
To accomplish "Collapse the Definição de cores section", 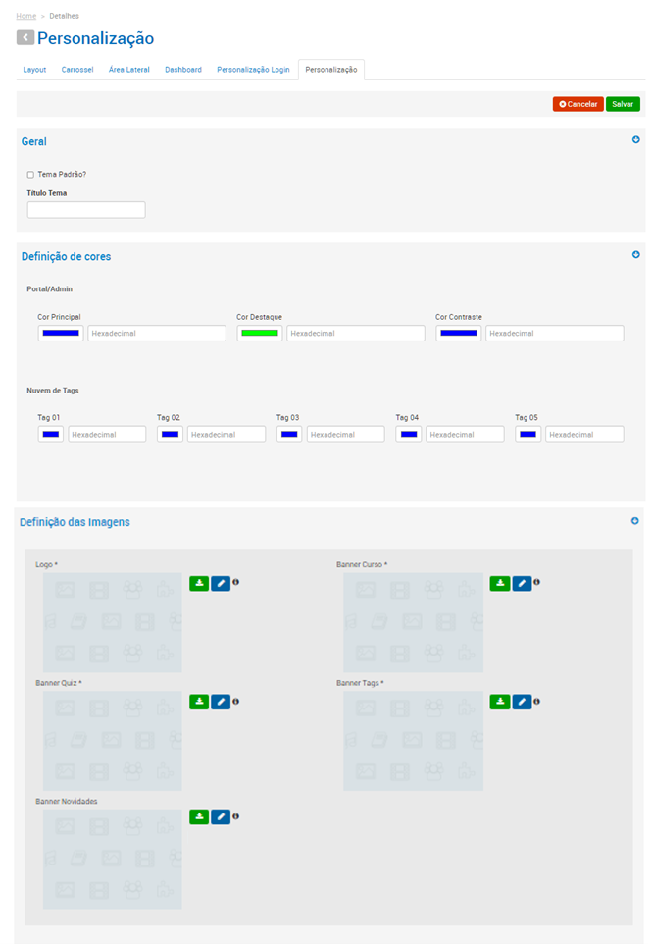I will 635,255.
